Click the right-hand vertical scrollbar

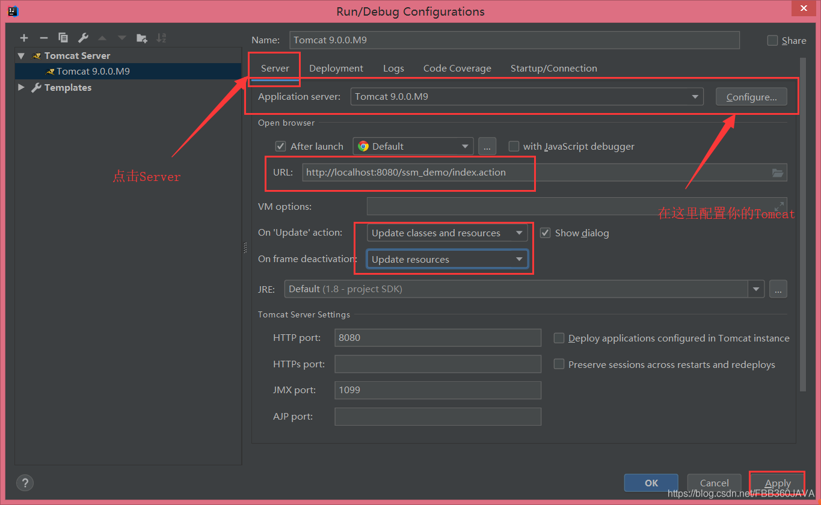802,225
